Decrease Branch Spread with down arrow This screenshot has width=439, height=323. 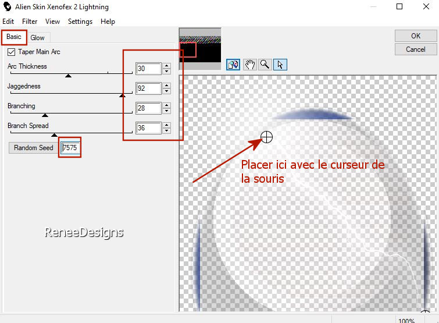tap(166, 130)
